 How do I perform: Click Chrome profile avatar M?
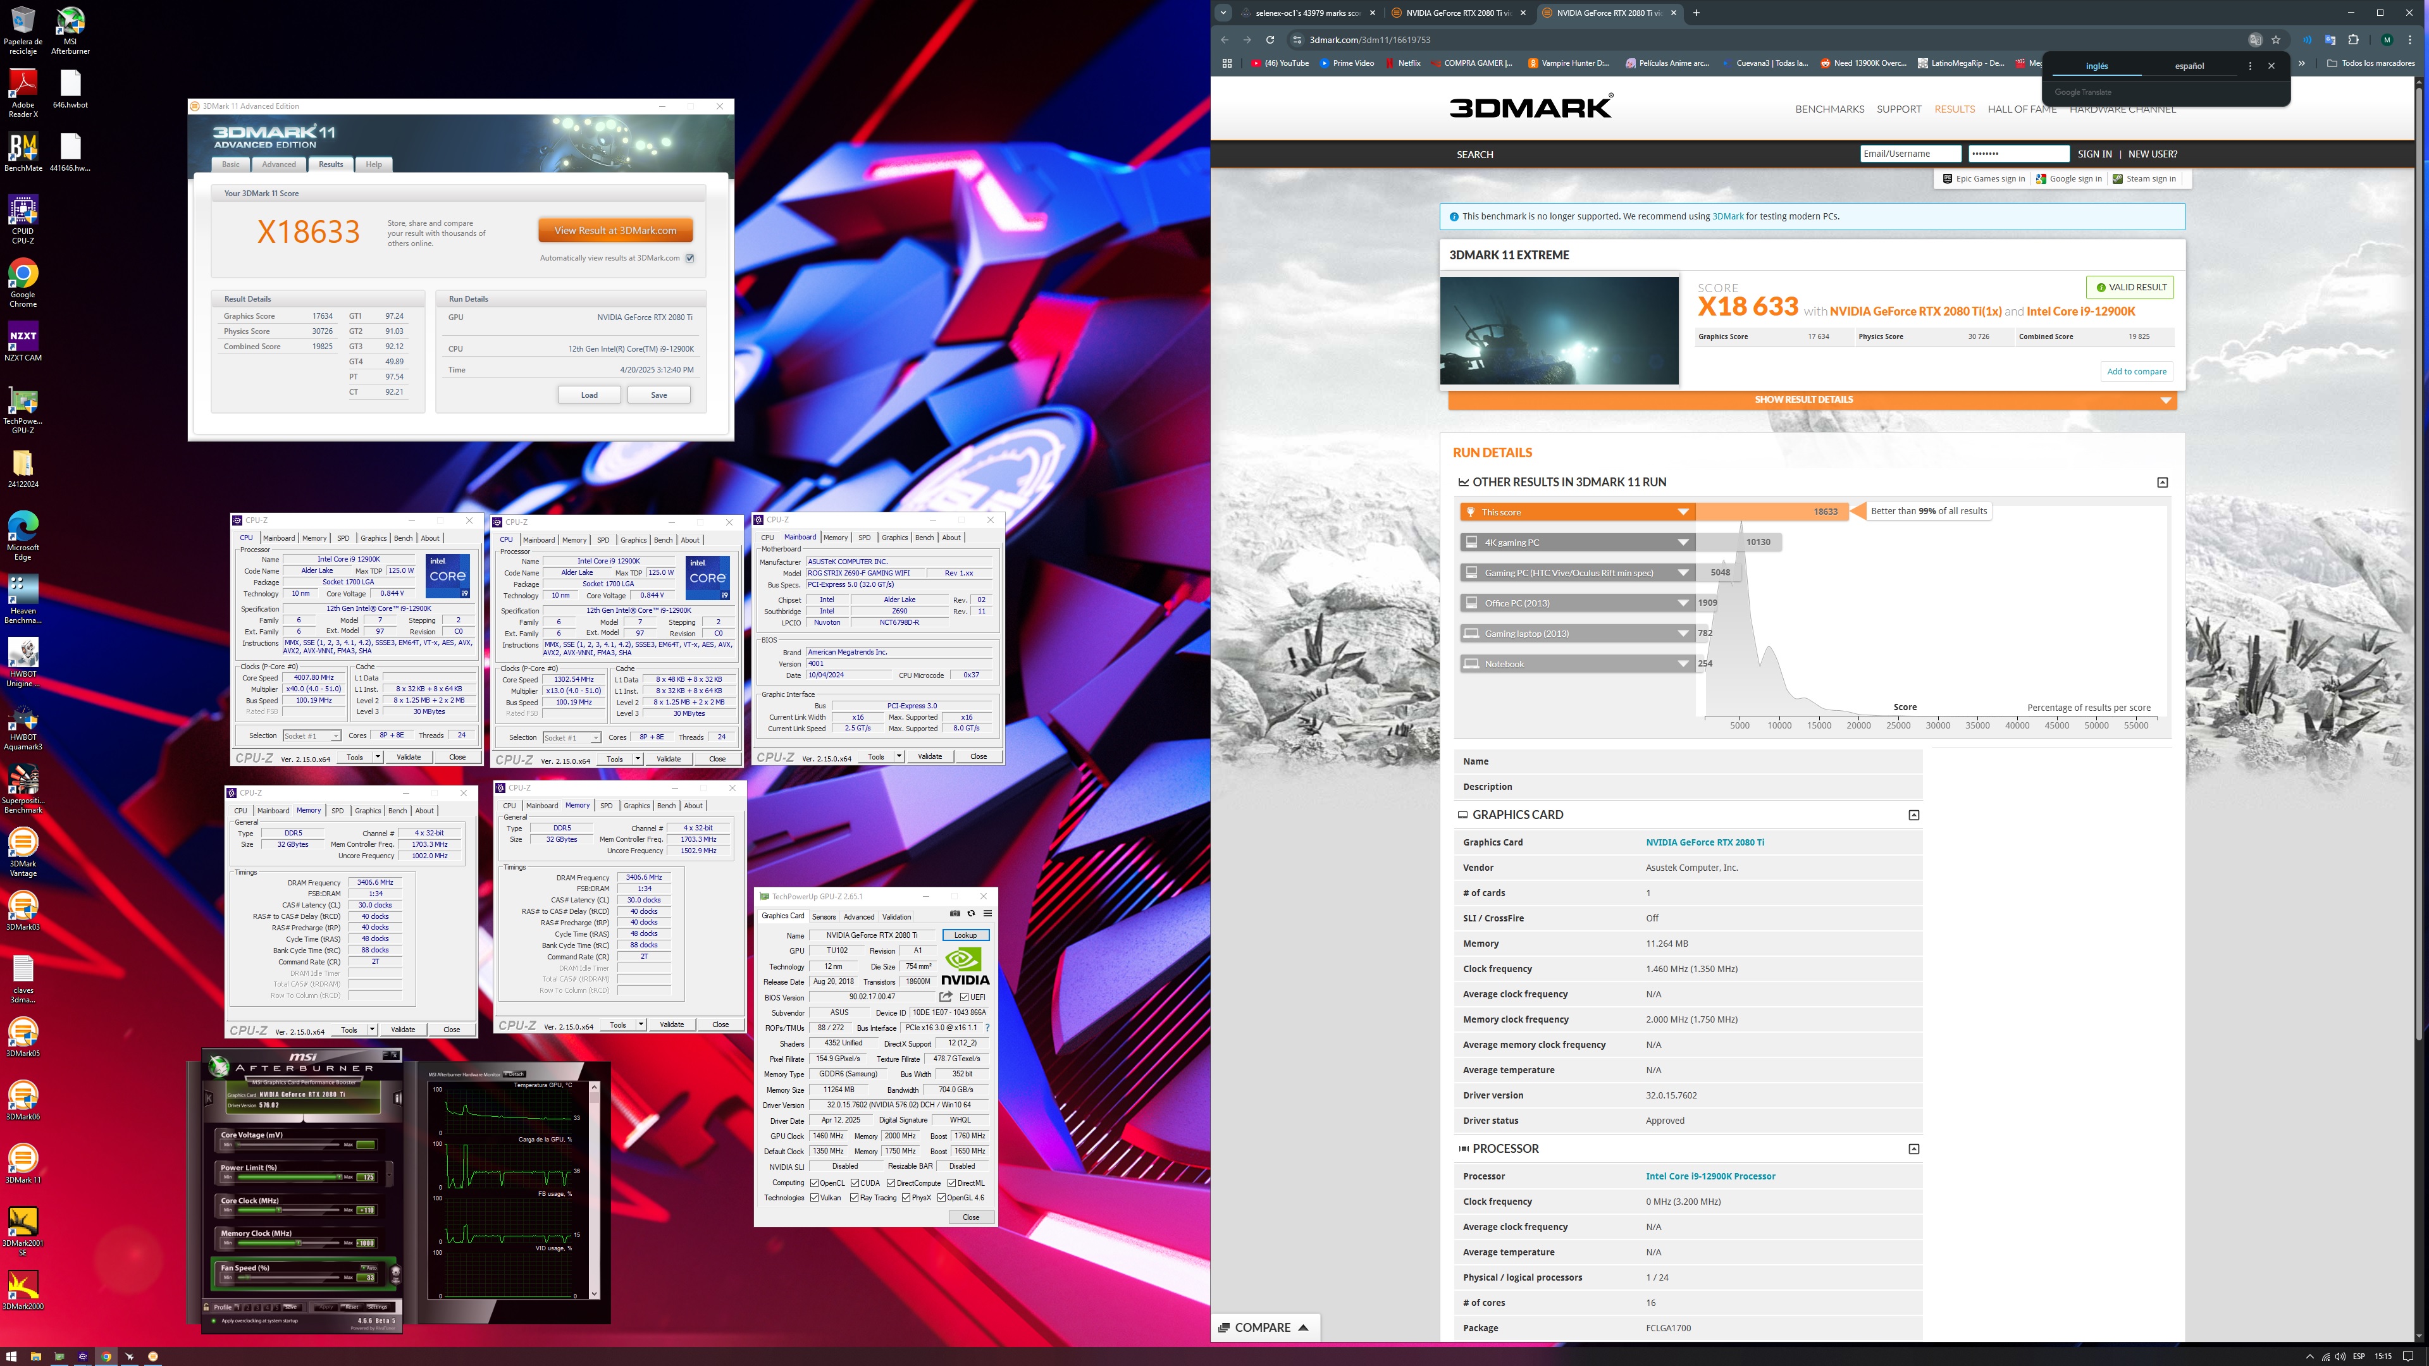(2387, 40)
